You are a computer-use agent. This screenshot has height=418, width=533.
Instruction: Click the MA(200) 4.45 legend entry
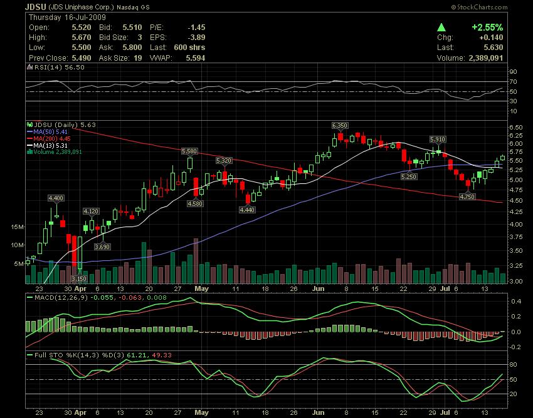pyautogui.click(x=52, y=139)
